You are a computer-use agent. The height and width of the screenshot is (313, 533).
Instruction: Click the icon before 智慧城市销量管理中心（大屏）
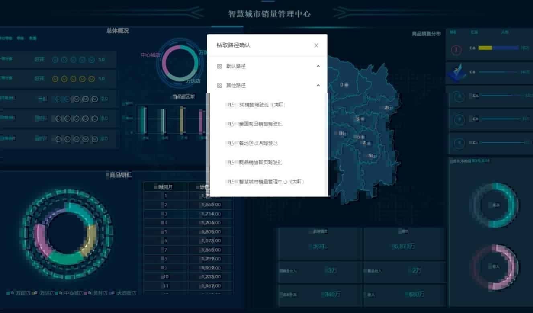(x=231, y=182)
